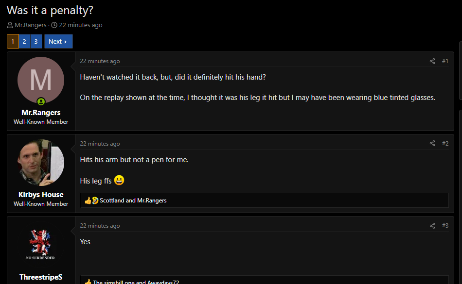462x284 pixels.
Task: Select current page 1 button
Action: click(13, 42)
